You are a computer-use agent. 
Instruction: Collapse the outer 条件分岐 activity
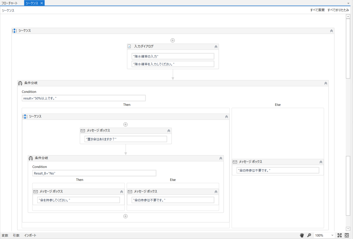(x=325, y=83)
